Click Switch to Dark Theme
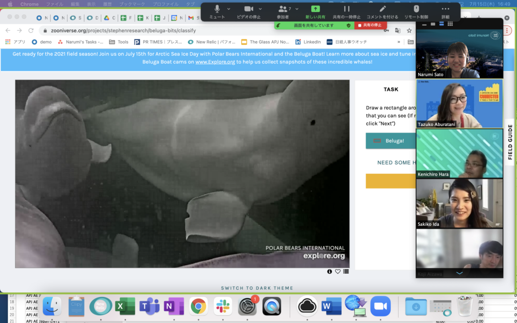The image size is (517, 323). point(257,288)
